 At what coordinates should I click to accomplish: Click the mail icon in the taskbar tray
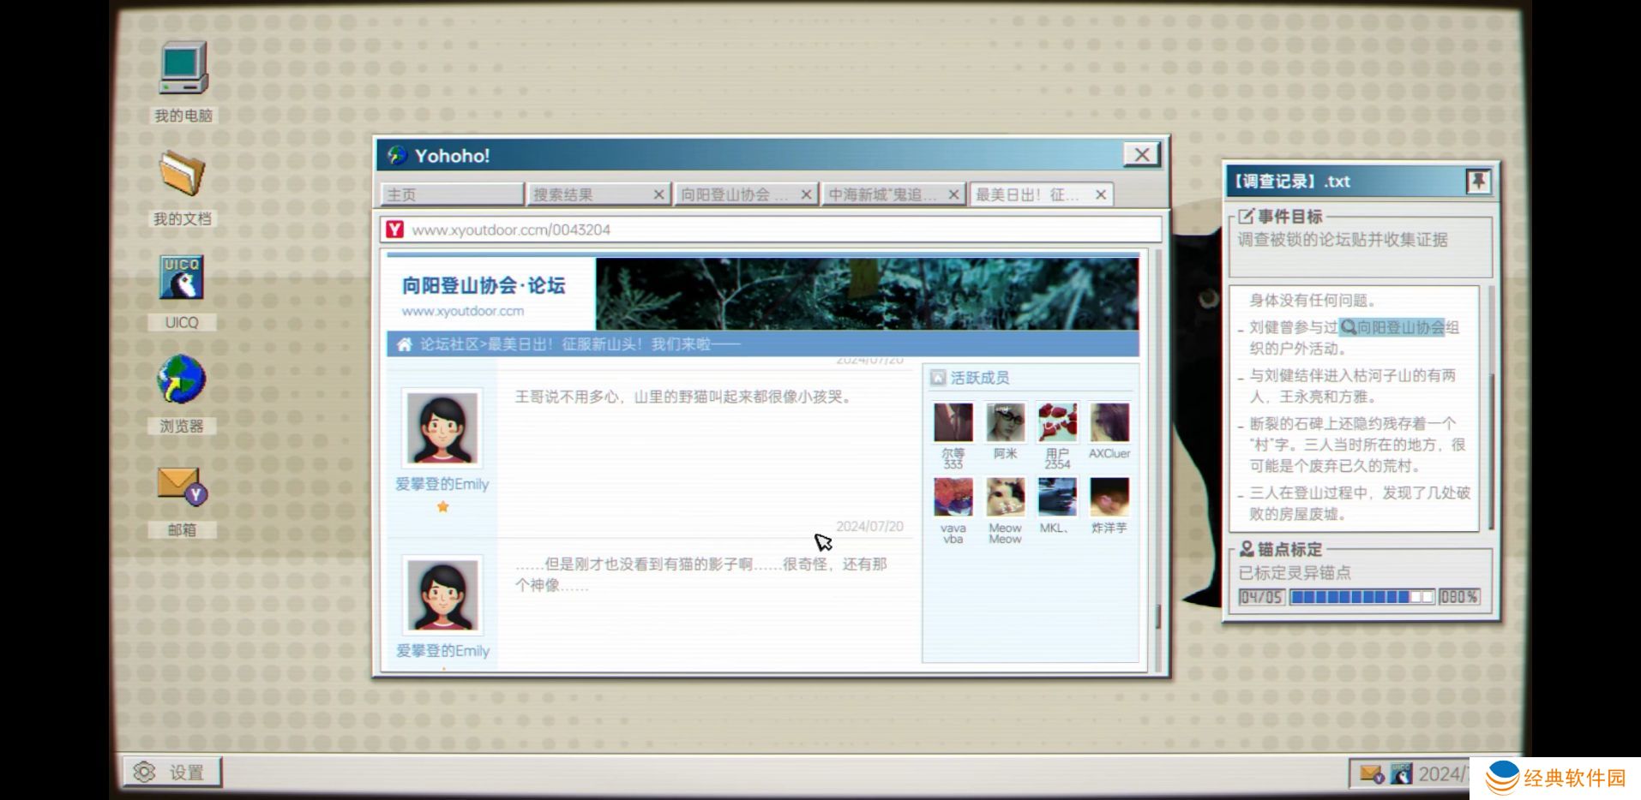1371,774
